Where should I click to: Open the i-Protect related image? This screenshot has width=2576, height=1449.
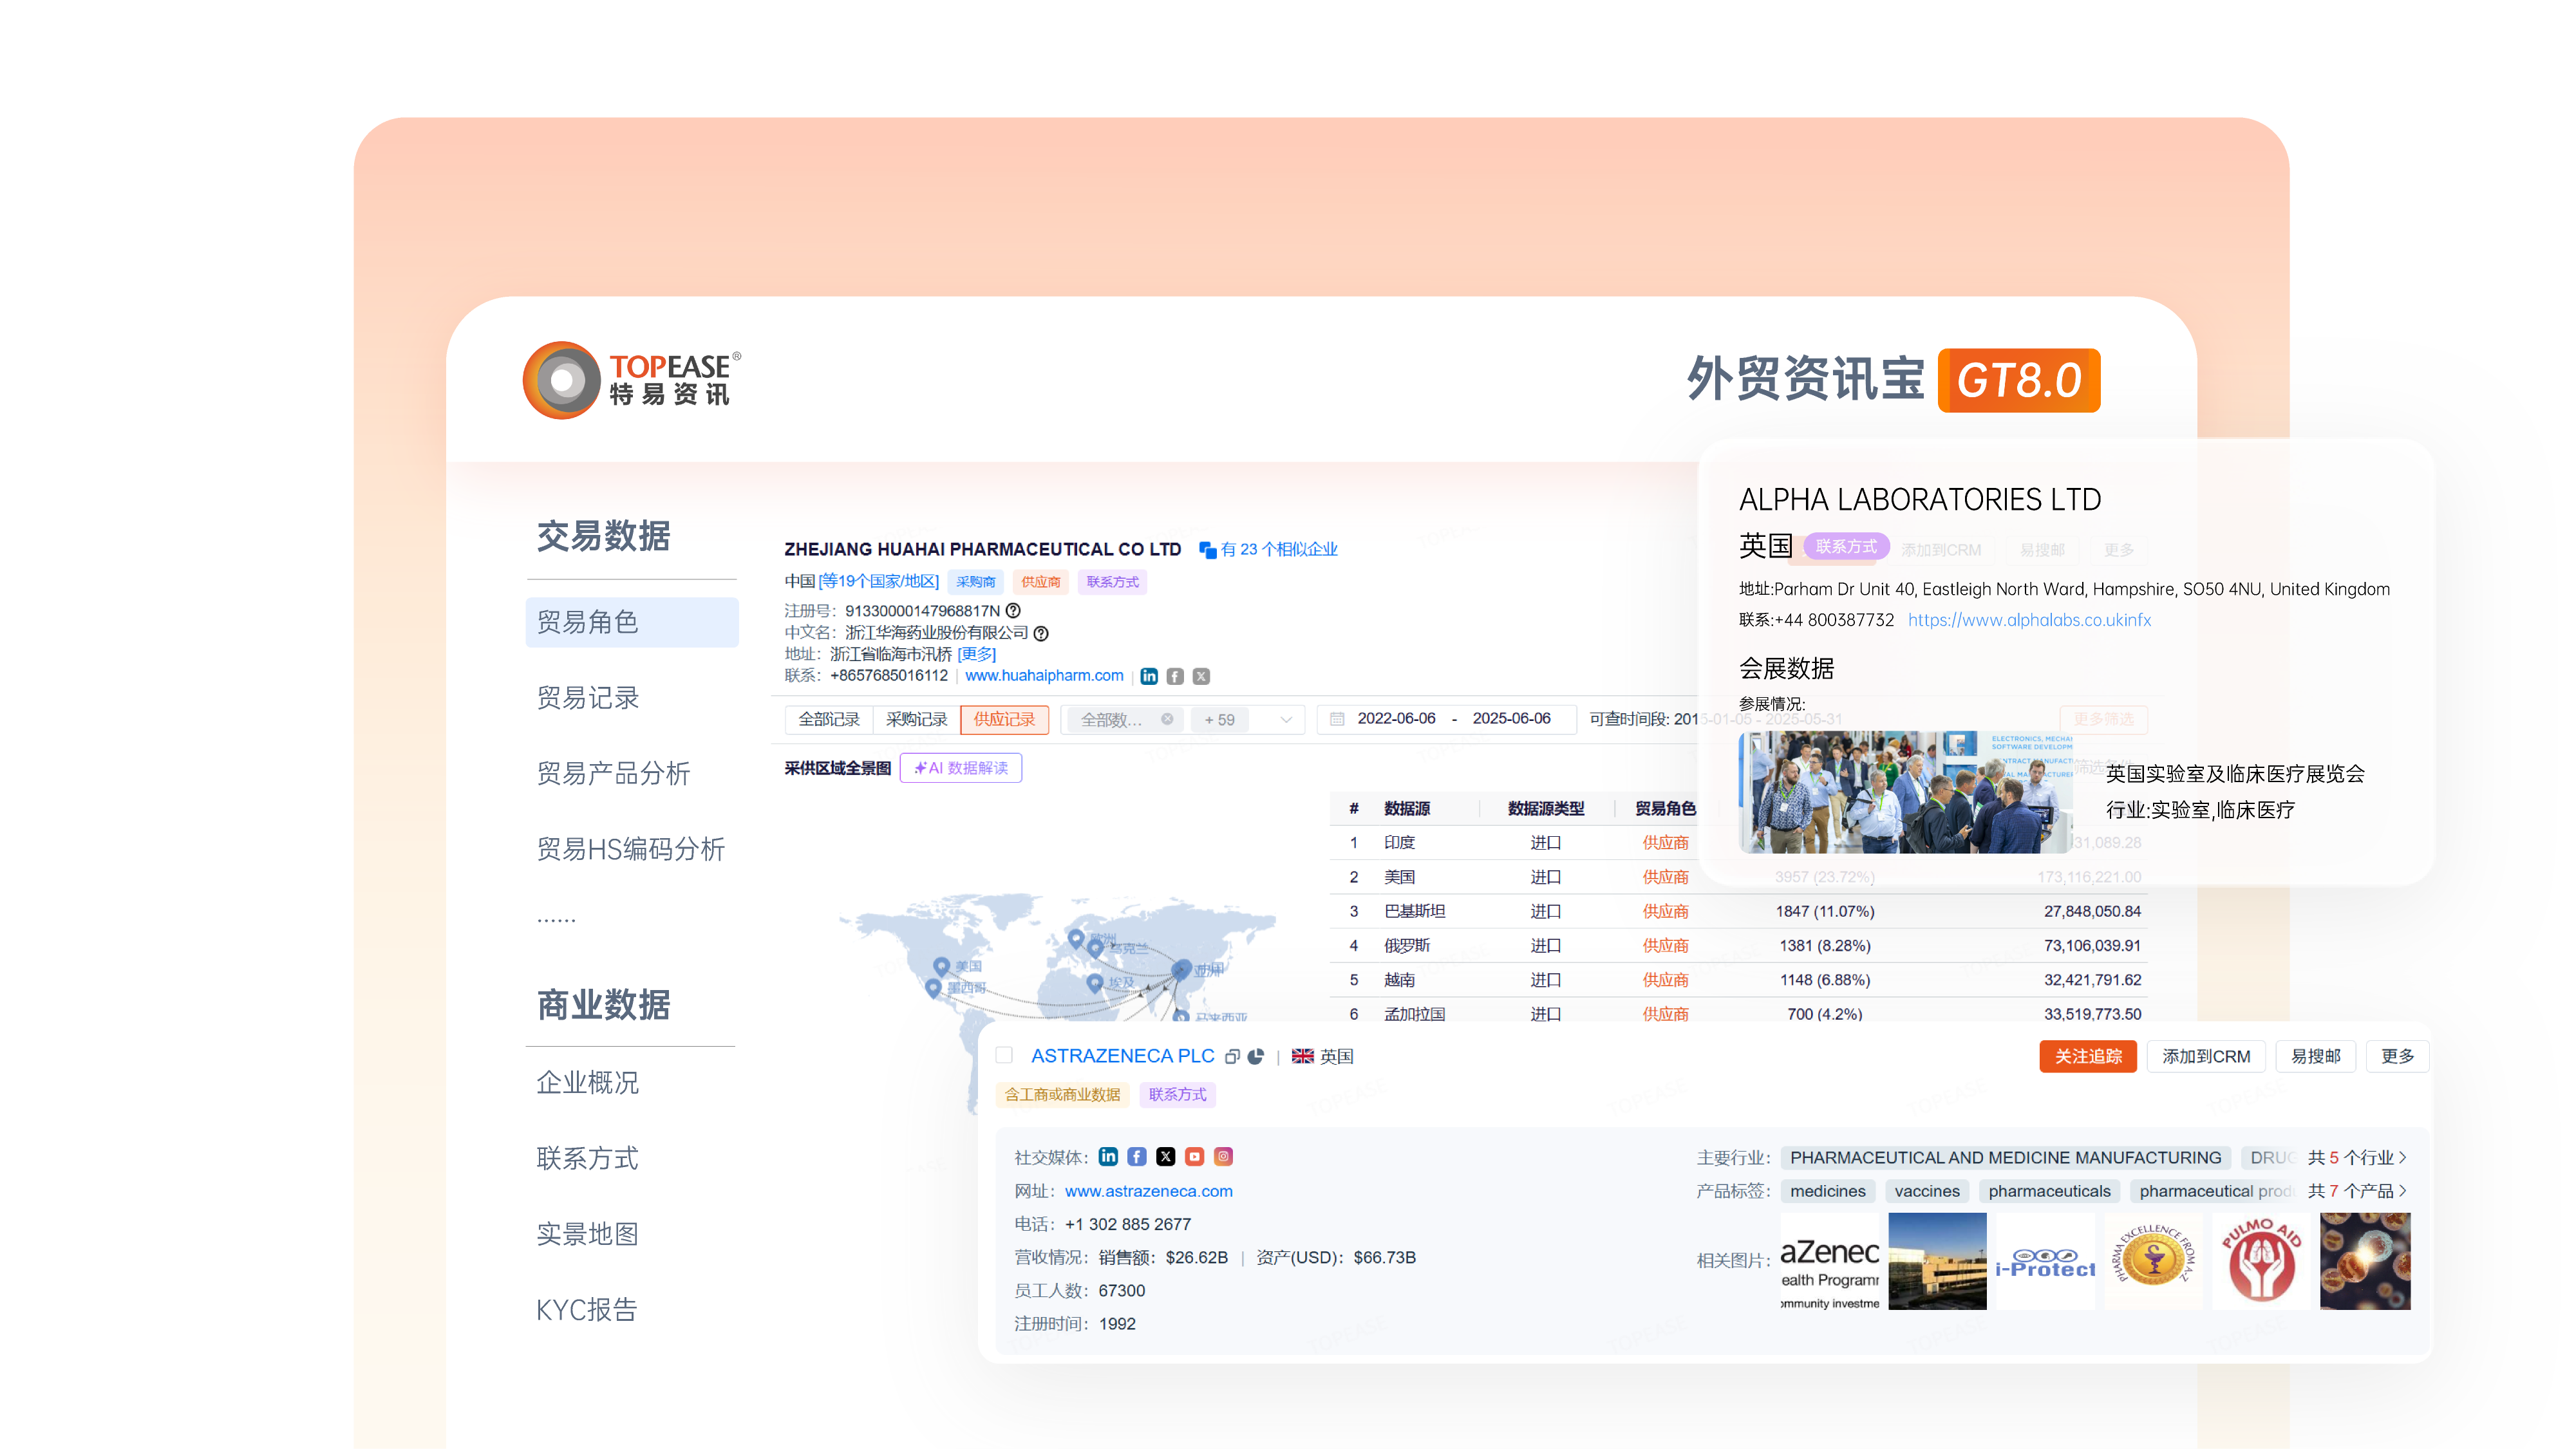click(x=2045, y=1262)
